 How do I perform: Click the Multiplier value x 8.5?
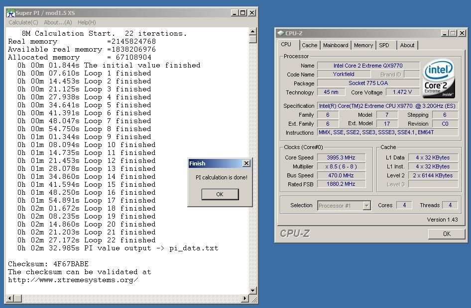point(341,166)
